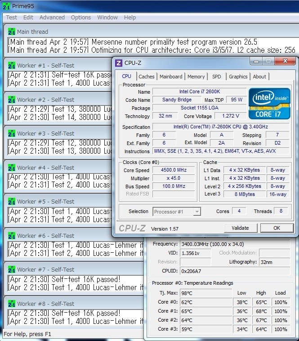Click the Worker #7 Self-Test icon
The width and height of the screenshot is (299, 341).
coord(12,269)
